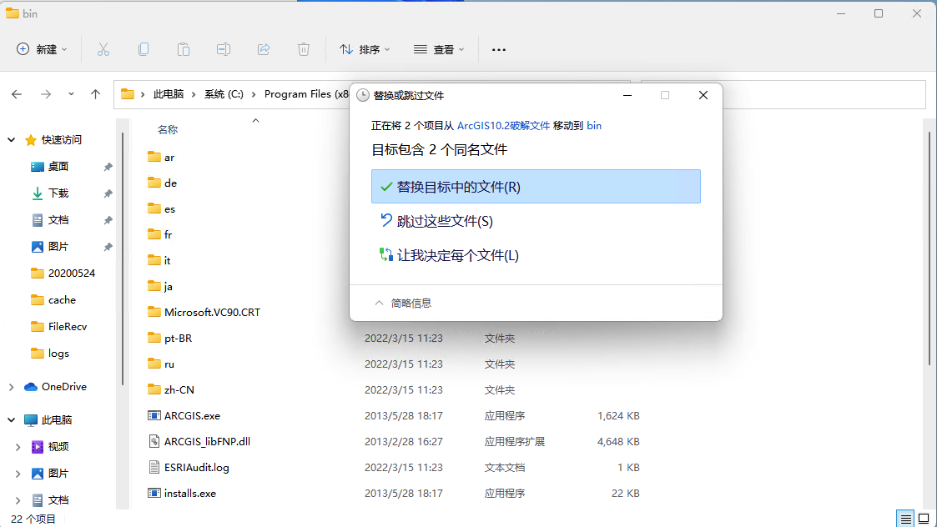The width and height of the screenshot is (937, 527).
Task: Select the pt-BR folder
Action: pyautogui.click(x=178, y=339)
